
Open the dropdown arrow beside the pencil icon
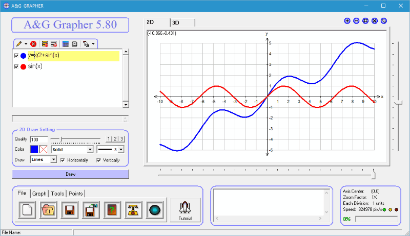pyautogui.click(x=26, y=44)
